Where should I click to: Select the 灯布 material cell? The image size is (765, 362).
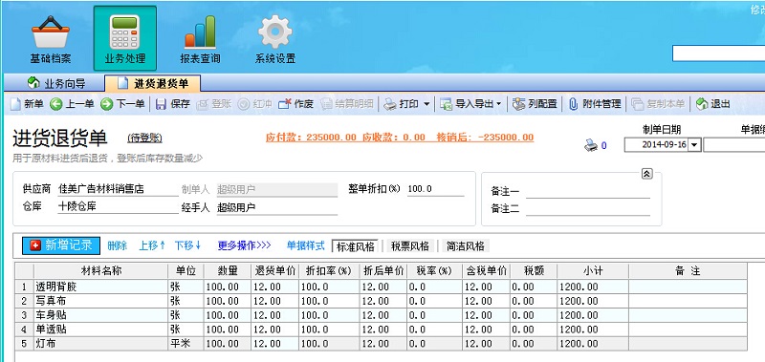pyautogui.click(x=101, y=344)
